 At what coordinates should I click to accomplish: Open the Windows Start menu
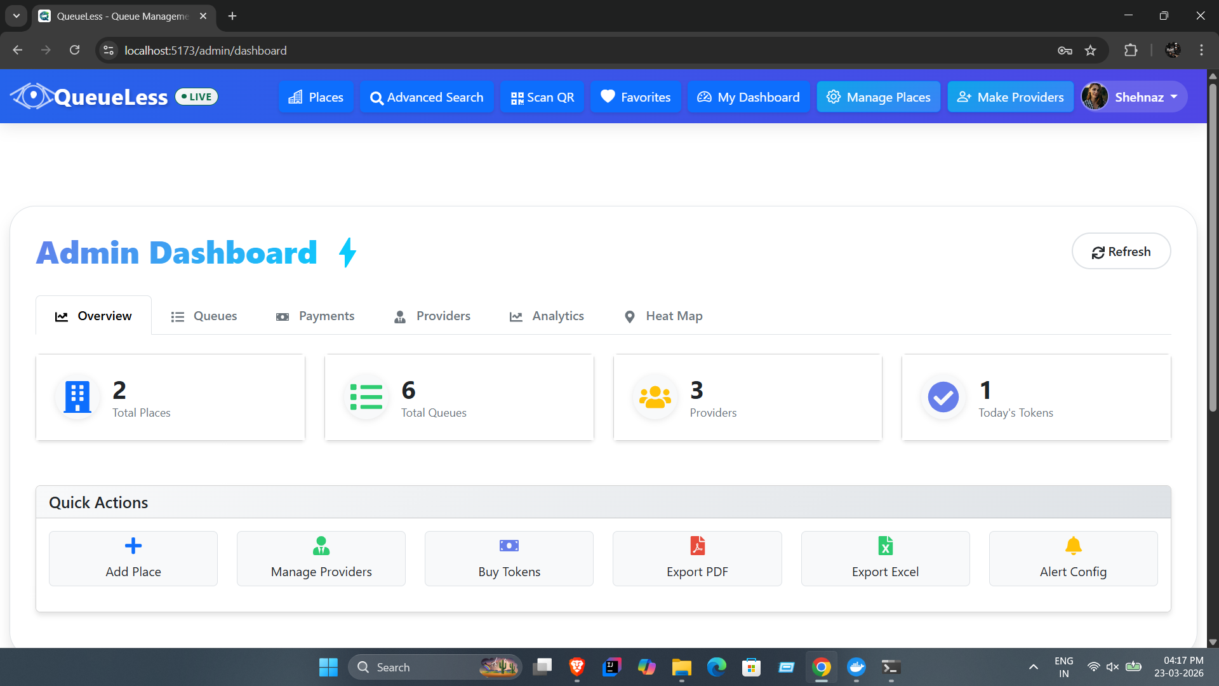tap(328, 667)
